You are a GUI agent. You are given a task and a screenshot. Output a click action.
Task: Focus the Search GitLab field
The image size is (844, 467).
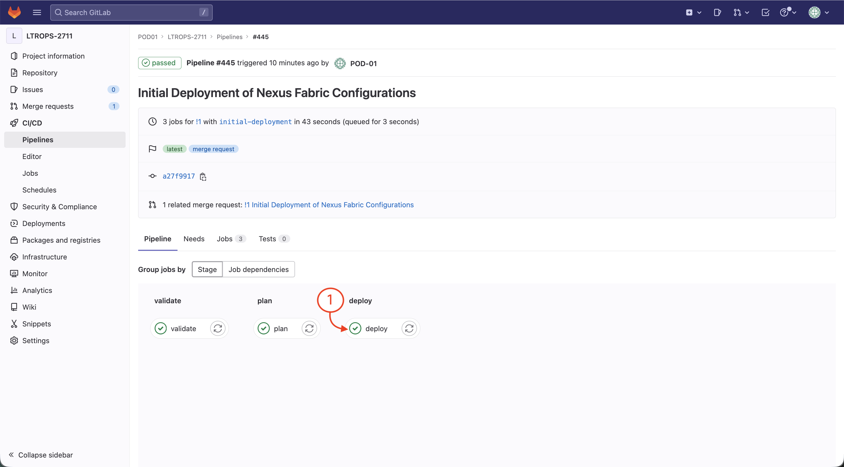coord(131,12)
